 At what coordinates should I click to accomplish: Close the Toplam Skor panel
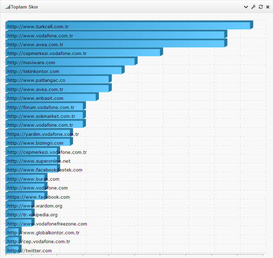268,7
